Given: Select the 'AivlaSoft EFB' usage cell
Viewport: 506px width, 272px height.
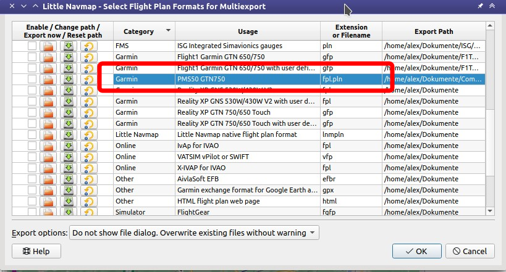Looking at the screenshot, I should pyautogui.click(x=248, y=179).
